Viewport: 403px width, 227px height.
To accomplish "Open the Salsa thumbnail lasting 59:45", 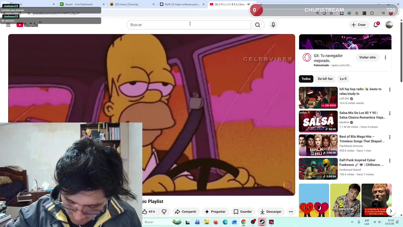I will [x=318, y=121].
